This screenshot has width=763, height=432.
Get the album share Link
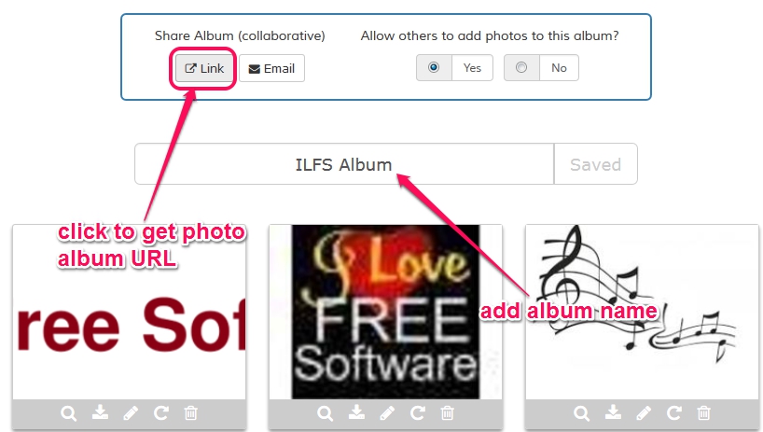[x=204, y=68]
